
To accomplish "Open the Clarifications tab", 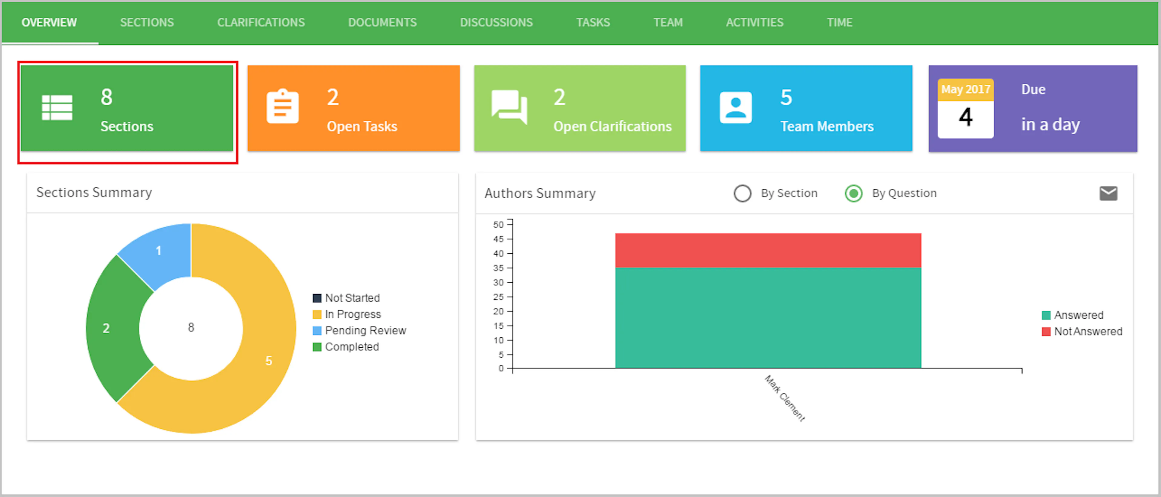I will pos(261,22).
